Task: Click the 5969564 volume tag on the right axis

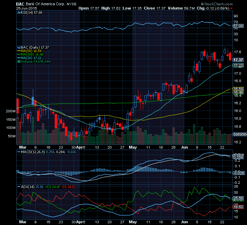Action: coord(240,135)
